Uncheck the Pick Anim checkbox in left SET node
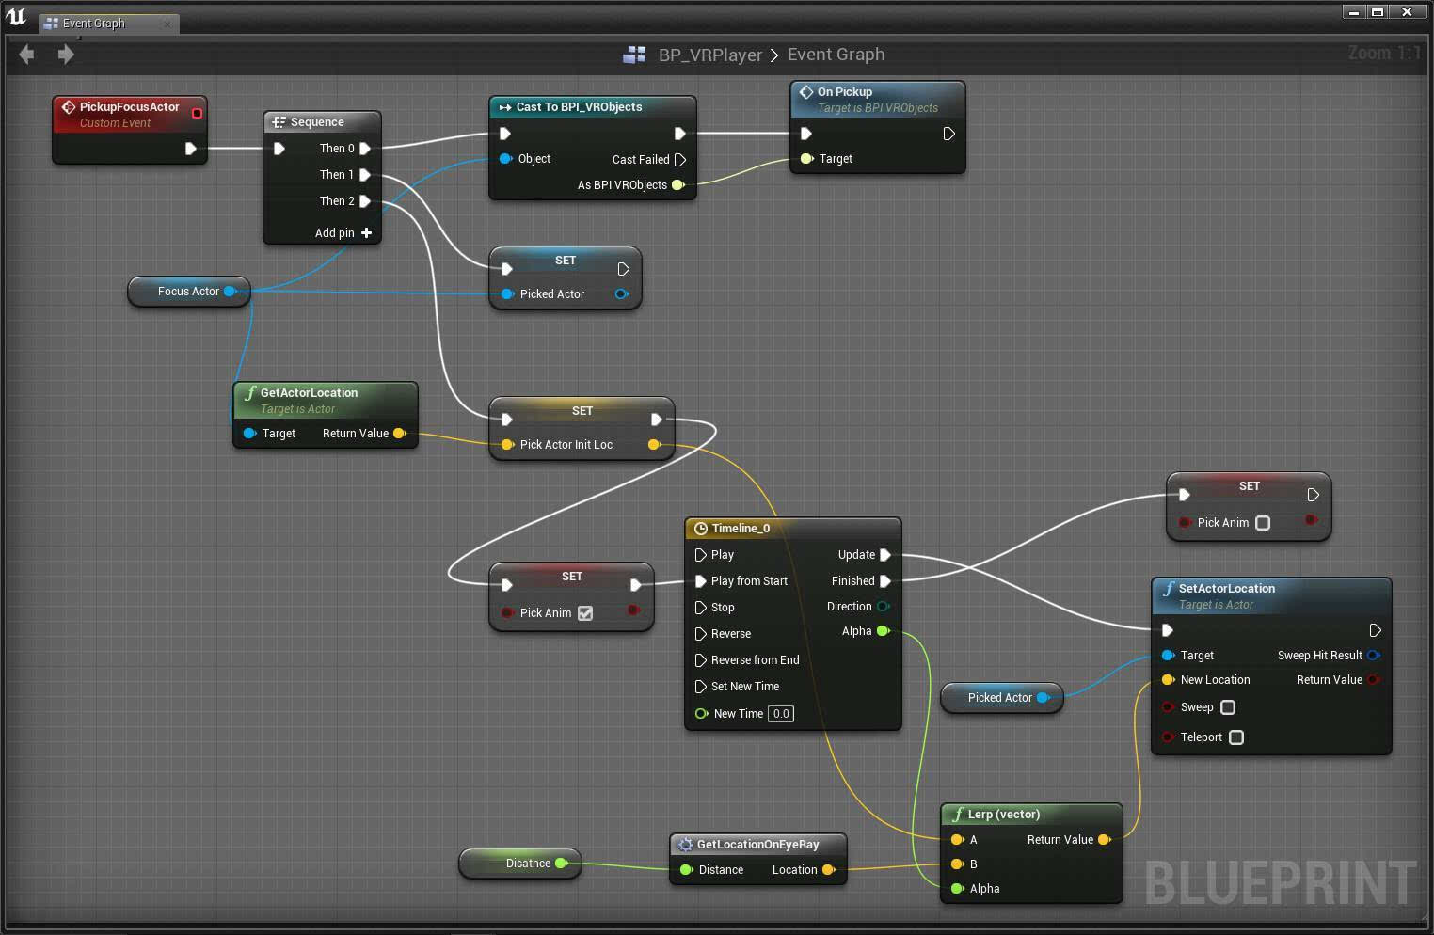This screenshot has width=1434, height=935. click(x=585, y=613)
